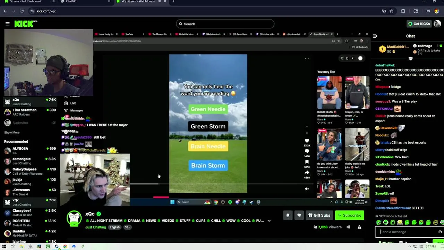
Task: Report the stream with warning triangle
Action: (359, 227)
